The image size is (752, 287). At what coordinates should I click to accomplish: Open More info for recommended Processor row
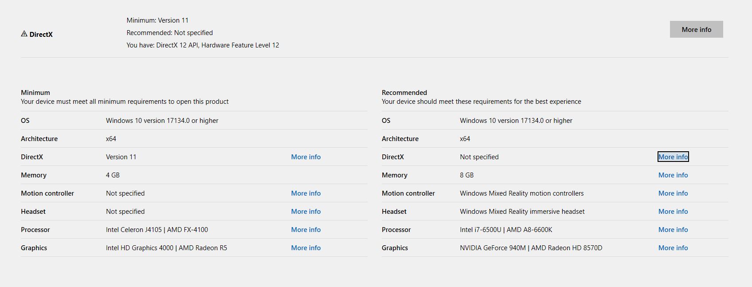673,230
